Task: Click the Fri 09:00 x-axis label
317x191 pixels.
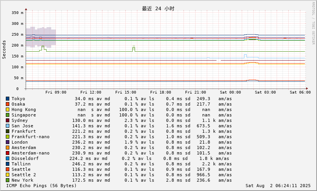Action: 56,92
